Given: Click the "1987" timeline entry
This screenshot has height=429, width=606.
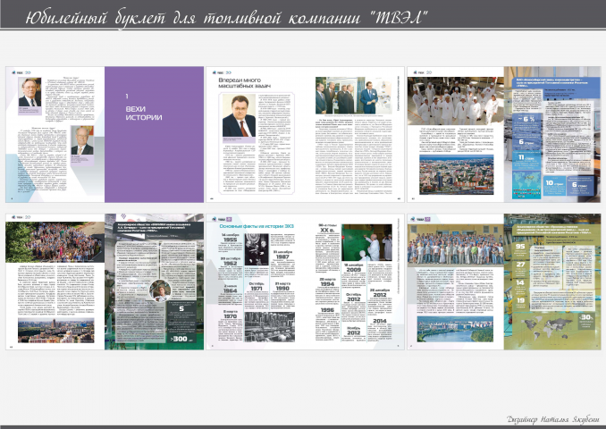Looking at the screenshot, I should point(282,257).
